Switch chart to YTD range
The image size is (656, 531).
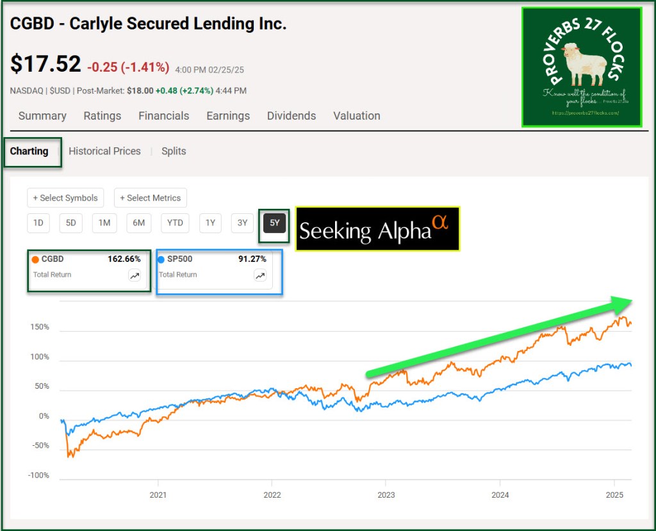(175, 223)
